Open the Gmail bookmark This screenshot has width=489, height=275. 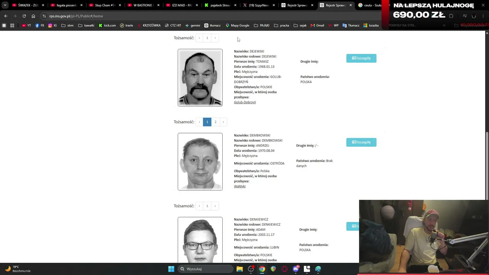click(317, 25)
